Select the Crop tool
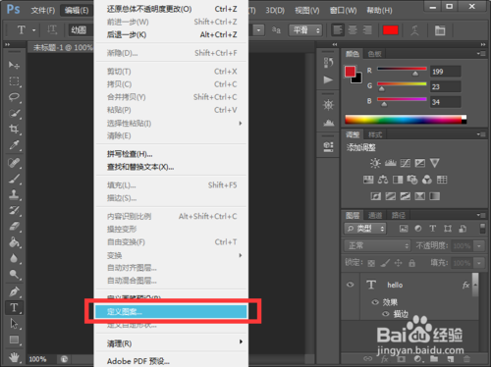 [14, 129]
